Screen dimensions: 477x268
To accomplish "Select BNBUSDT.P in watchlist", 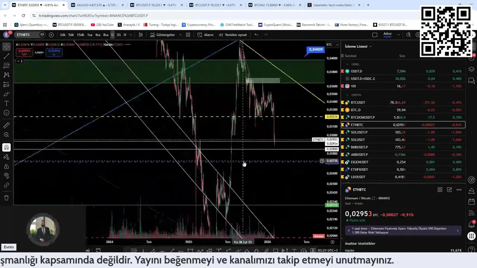I will (403, 147).
